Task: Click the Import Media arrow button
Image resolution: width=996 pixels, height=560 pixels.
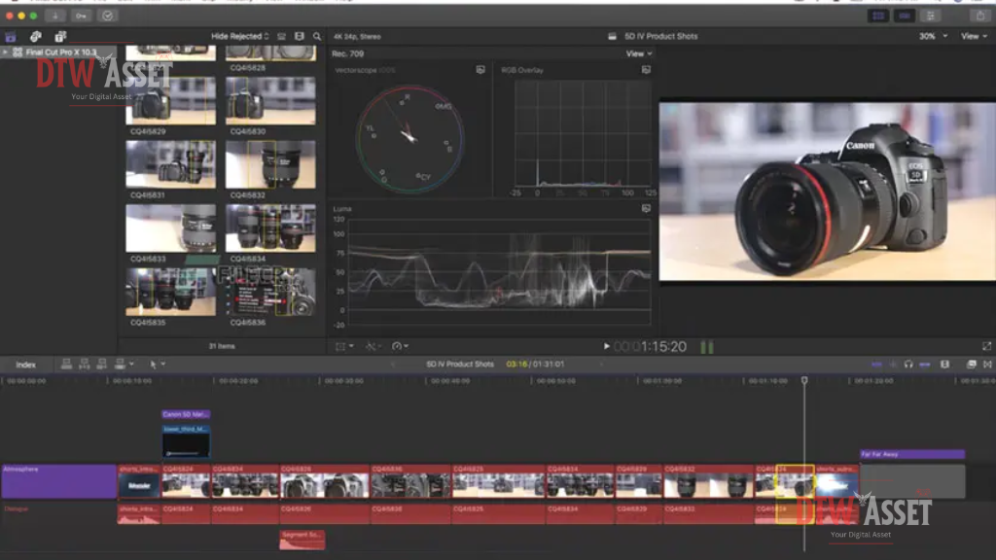Action: click(x=55, y=16)
